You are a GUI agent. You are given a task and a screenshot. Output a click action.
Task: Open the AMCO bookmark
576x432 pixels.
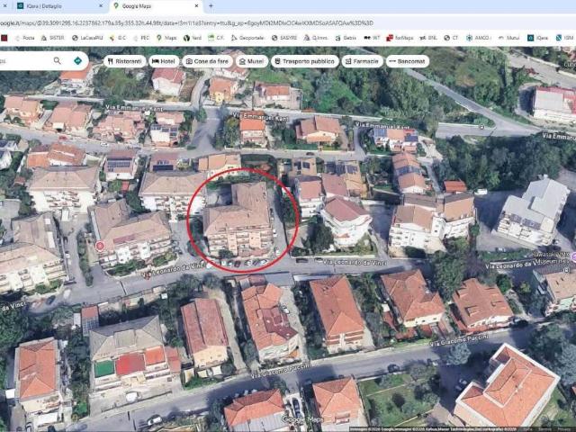click(478, 38)
